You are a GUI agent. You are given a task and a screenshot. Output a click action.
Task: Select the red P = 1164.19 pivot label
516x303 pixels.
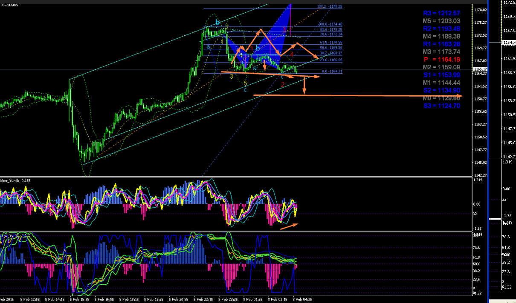(x=442, y=60)
